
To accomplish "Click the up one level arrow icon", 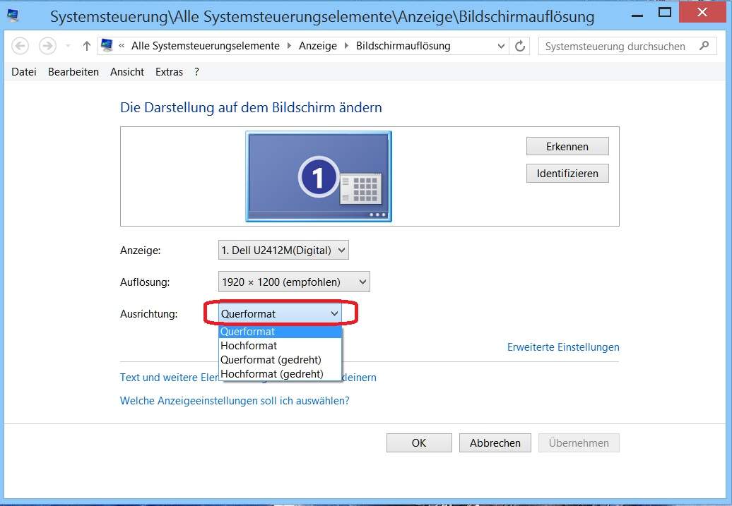I will tap(85, 46).
